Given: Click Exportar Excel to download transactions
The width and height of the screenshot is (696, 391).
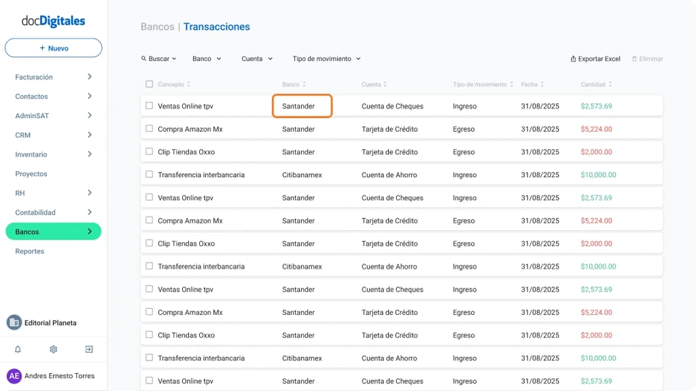Looking at the screenshot, I should click(x=600, y=58).
